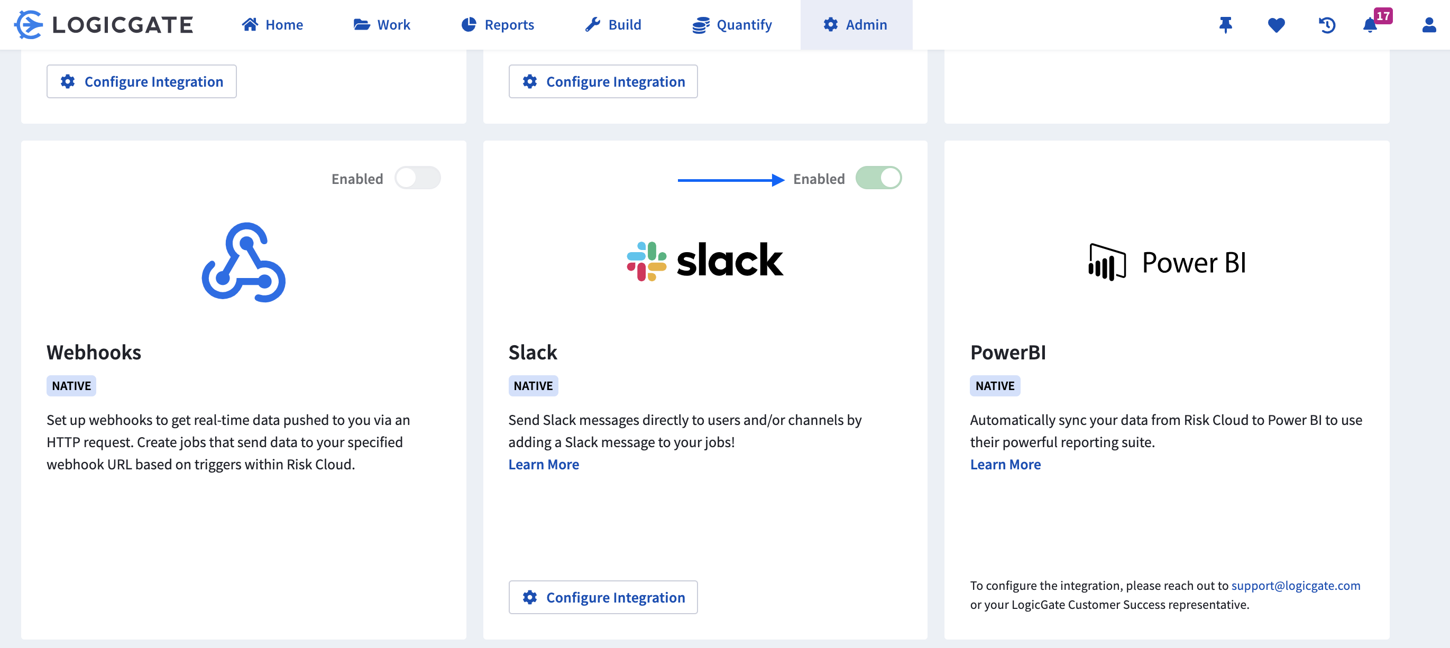Disable the Slack Enabled toggle
This screenshot has width=1450, height=648.
878,178
